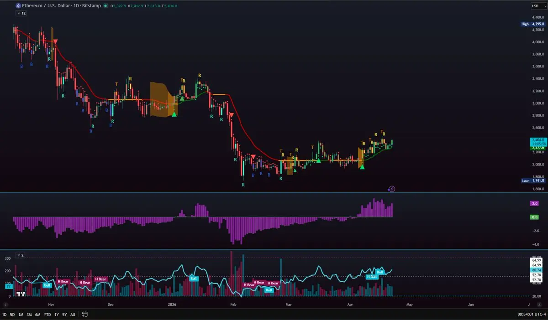This screenshot has width=548, height=320.
Task: Click the Ethereum symbol logo icon
Action: pyautogui.click(x=18, y=6)
